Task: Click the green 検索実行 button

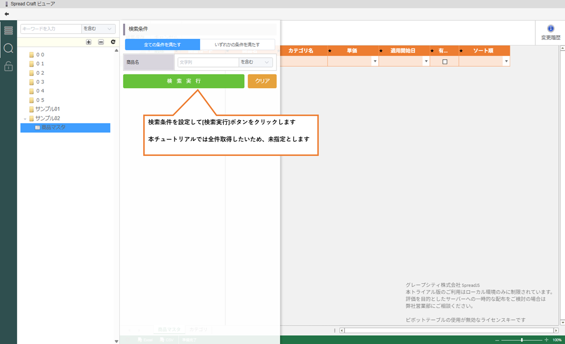Action: click(x=184, y=81)
